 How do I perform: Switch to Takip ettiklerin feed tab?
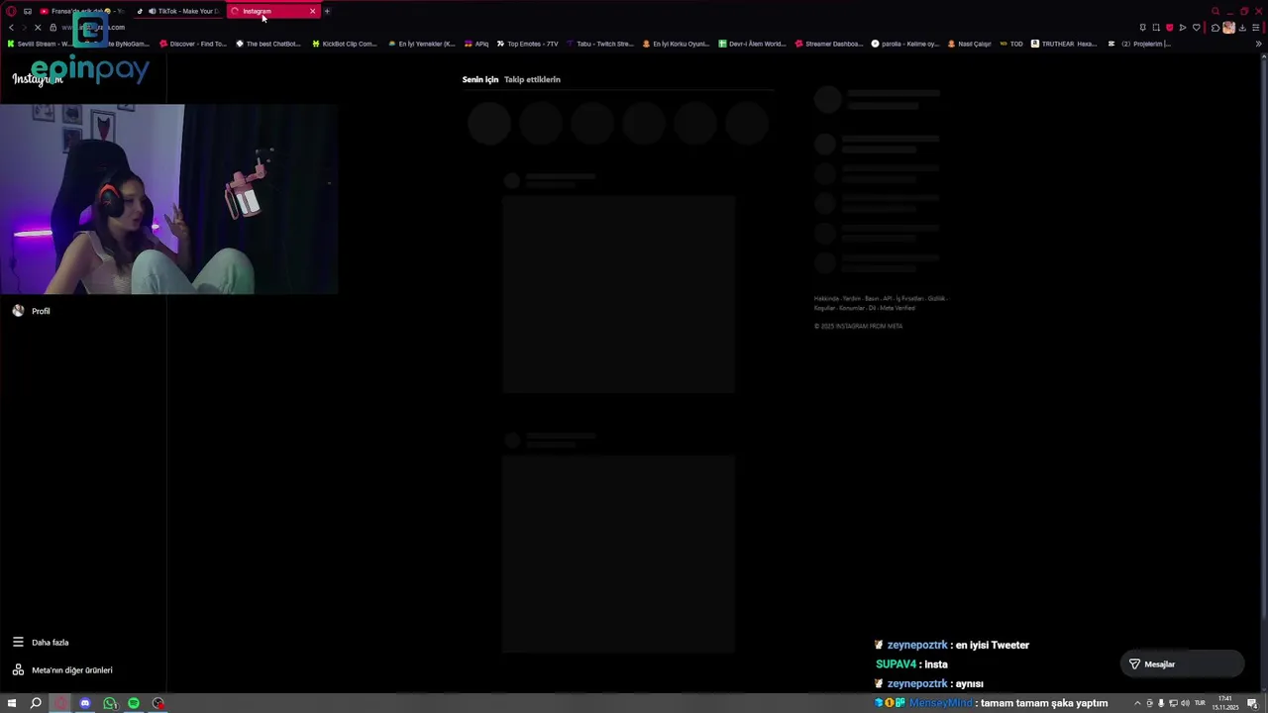tap(532, 79)
